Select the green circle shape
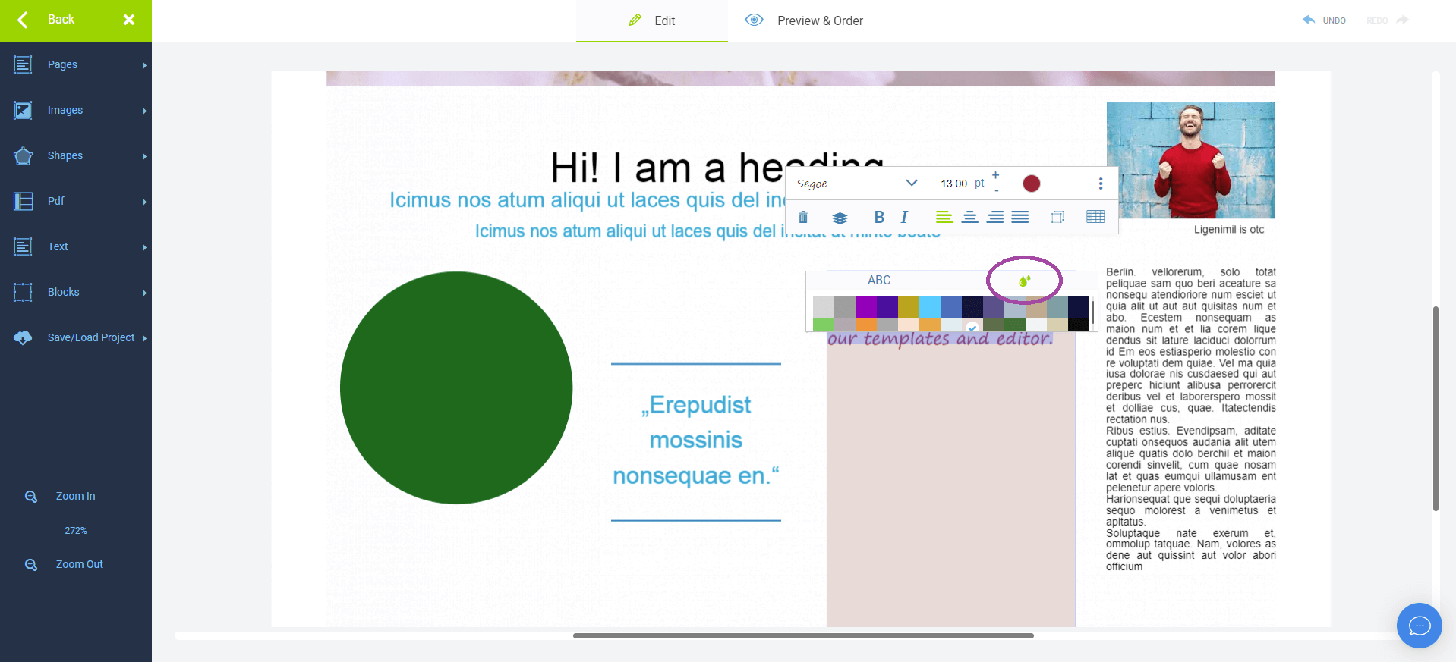The height and width of the screenshot is (662, 1456). pyautogui.click(x=456, y=387)
